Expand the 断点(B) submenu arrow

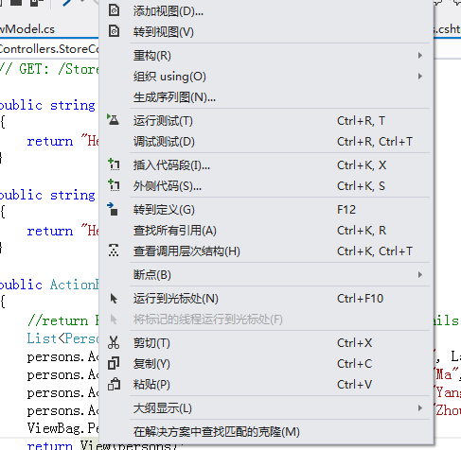(x=420, y=275)
